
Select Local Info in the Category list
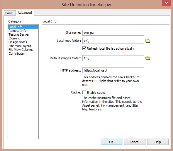coord(23,27)
